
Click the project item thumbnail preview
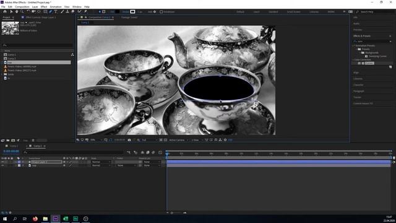[x=11, y=28]
